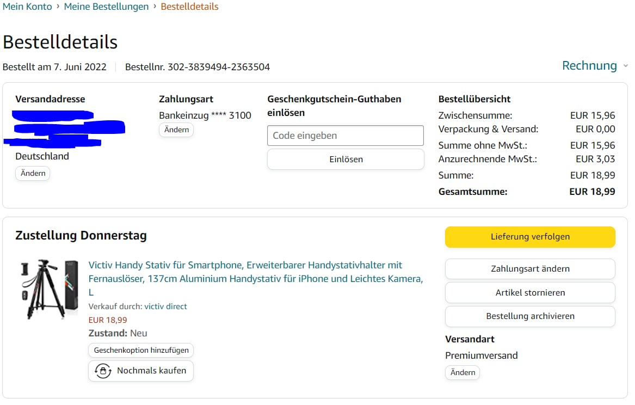
Task: Add gift option via Geschenkoption hinzufügen
Action: [141, 351]
